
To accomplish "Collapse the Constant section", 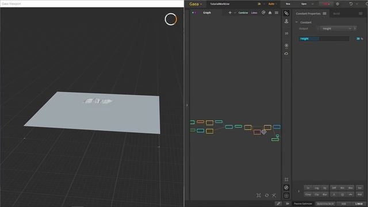I will [x=297, y=22].
